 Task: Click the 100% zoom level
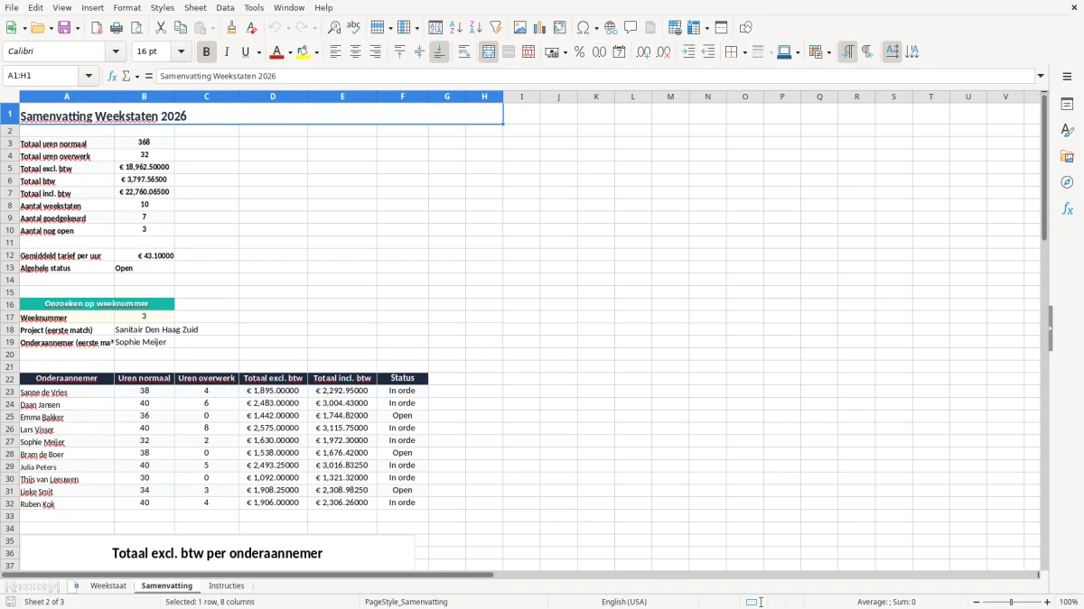(x=1069, y=602)
